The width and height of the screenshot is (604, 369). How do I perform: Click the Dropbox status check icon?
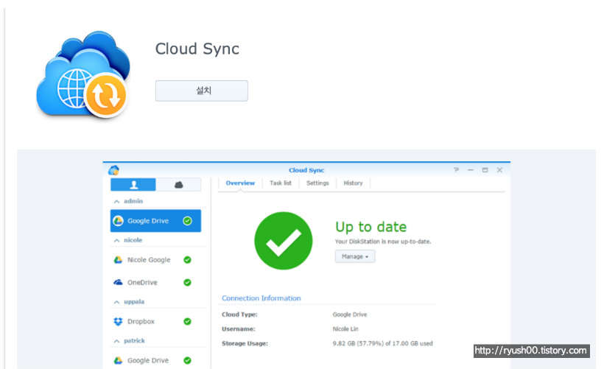pyautogui.click(x=187, y=321)
